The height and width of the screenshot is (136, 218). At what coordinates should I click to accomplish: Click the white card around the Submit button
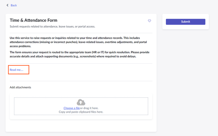click(186, 27)
